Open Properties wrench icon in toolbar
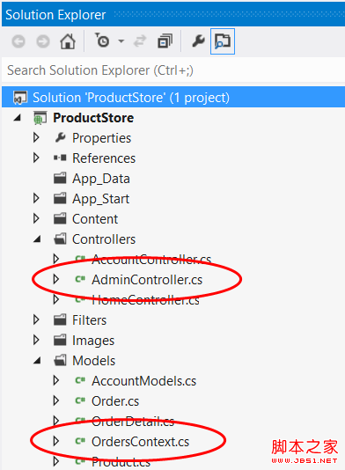This screenshot has height=470, width=345. (198, 40)
